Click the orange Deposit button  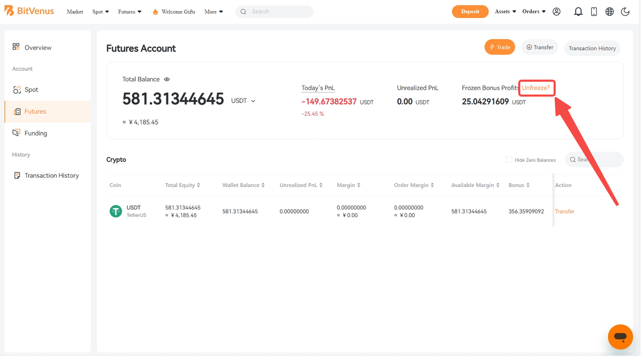pyautogui.click(x=470, y=11)
